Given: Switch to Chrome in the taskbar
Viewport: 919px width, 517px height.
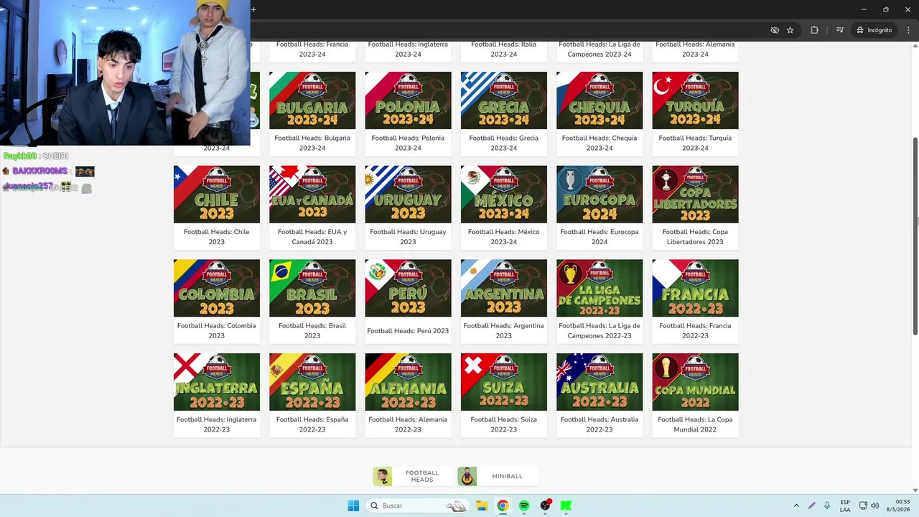Looking at the screenshot, I should coord(503,506).
